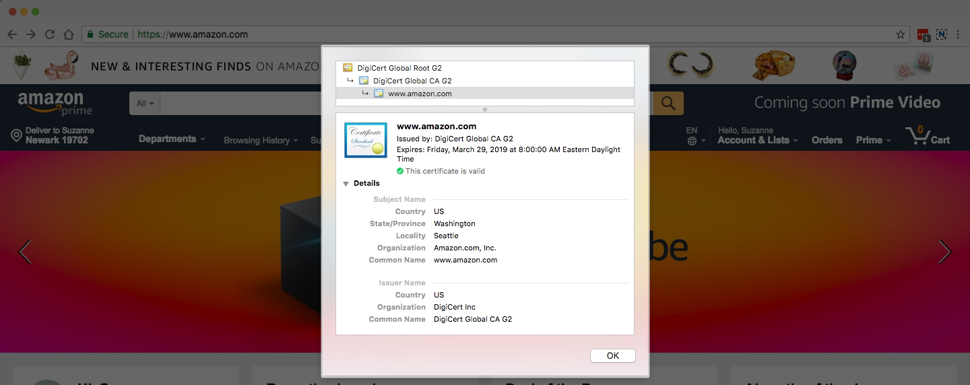Click the browser forward arrow
Viewport: 970px width, 385px height.
tap(31, 34)
